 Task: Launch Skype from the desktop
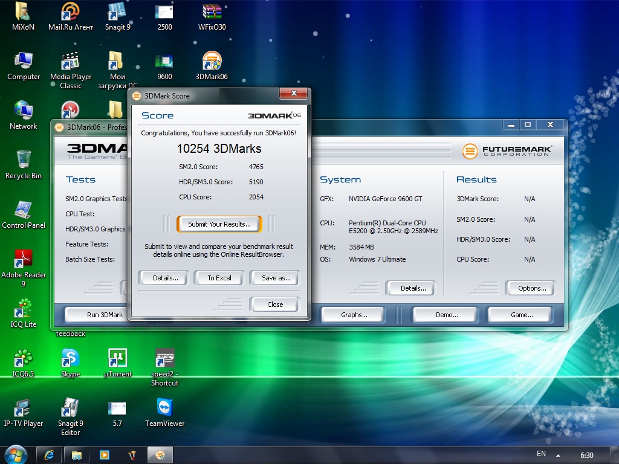[x=70, y=364]
